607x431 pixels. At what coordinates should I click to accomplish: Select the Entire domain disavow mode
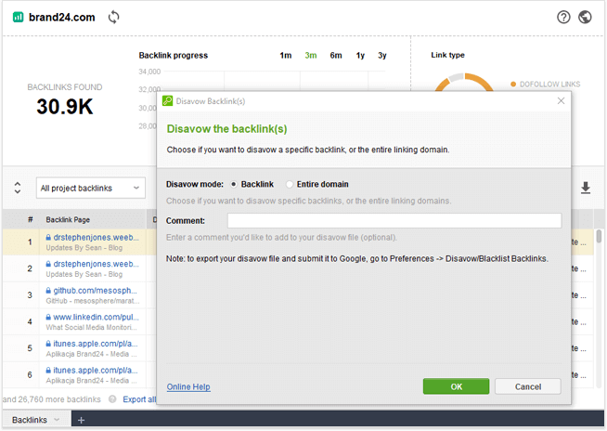[x=290, y=185]
